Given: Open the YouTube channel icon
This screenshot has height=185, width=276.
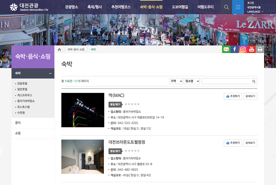Looking at the screenshot, I should 251,49.
